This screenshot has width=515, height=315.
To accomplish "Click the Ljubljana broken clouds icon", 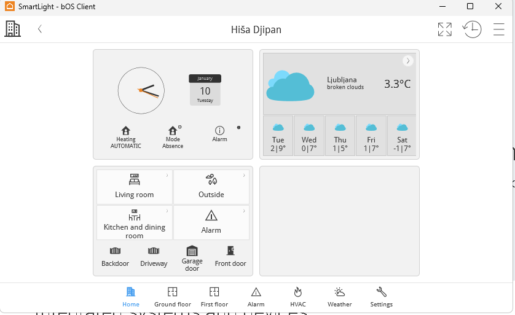I will pyautogui.click(x=290, y=85).
